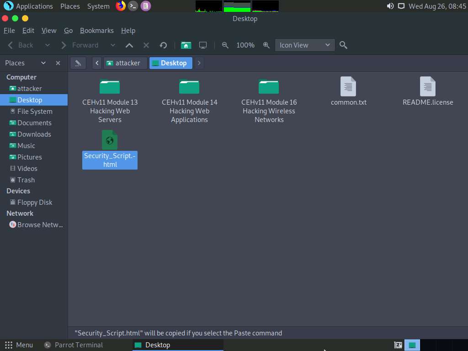Open the Go menu

(68, 31)
